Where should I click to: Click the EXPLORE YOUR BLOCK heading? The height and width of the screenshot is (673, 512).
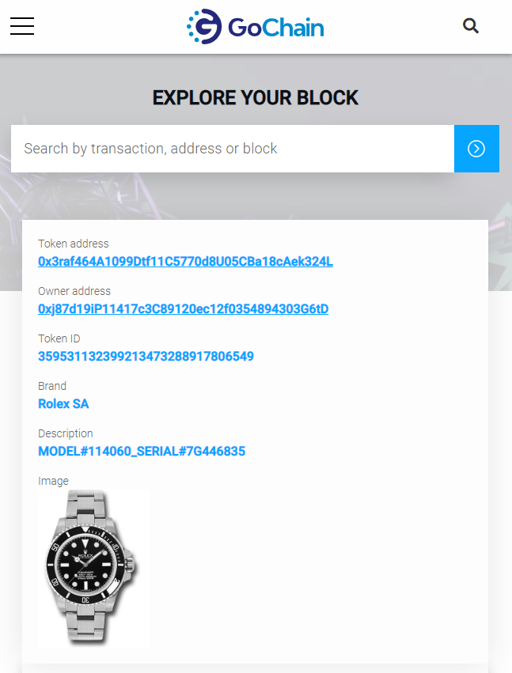(x=255, y=98)
